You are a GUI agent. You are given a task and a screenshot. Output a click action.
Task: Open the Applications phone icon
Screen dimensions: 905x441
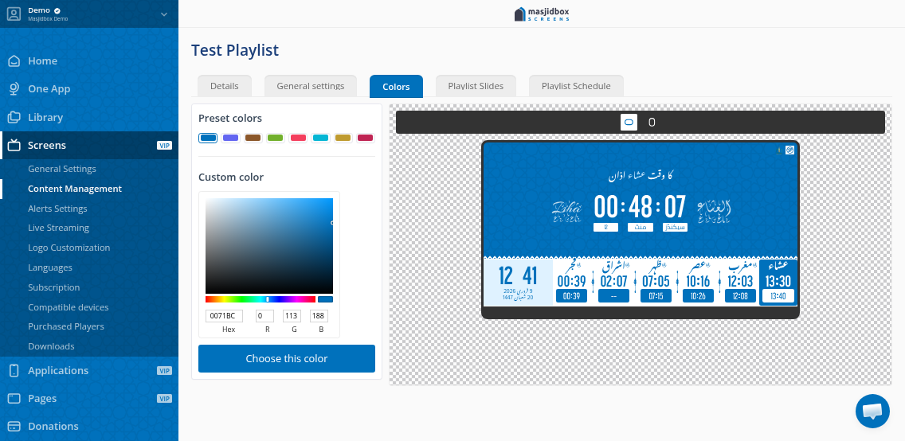[x=14, y=371]
